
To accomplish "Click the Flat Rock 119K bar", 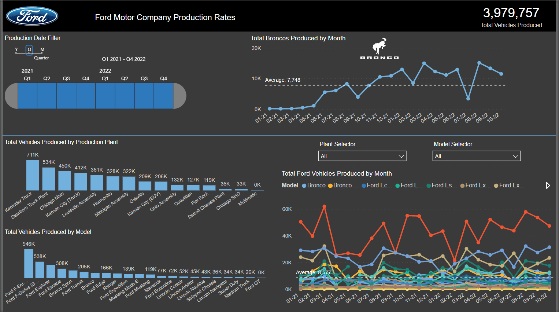I will 209,188.
